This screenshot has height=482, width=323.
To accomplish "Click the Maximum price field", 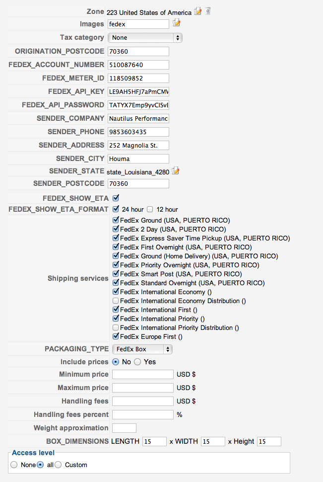I will (143, 388).
